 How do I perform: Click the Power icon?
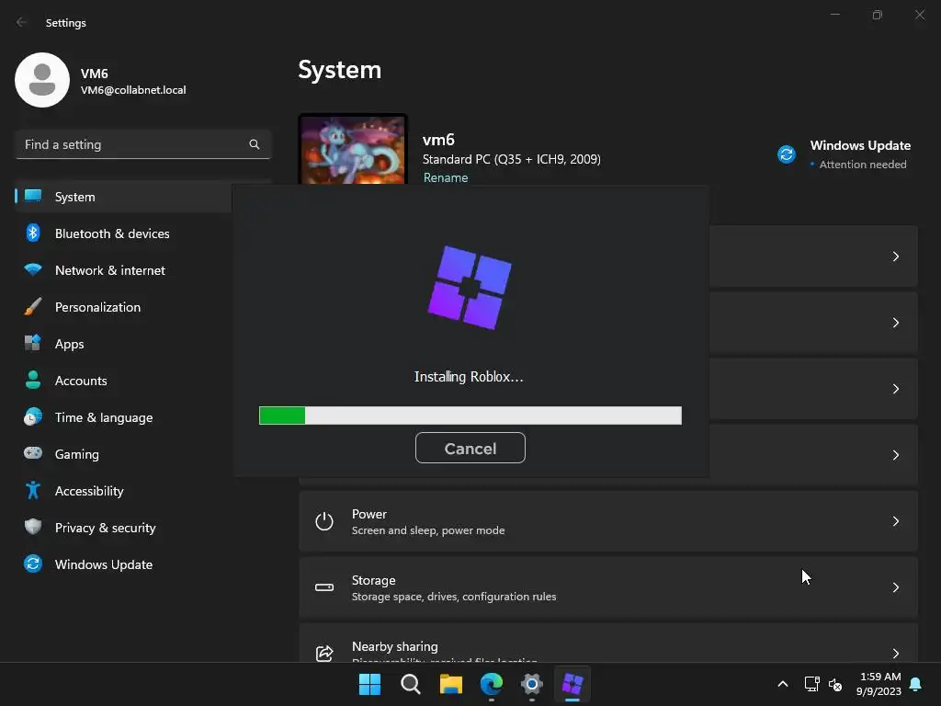pos(324,521)
